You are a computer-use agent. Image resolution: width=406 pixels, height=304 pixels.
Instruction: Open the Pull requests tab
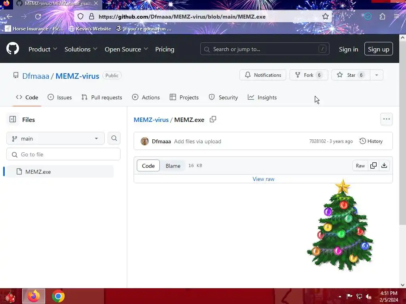pyautogui.click(x=102, y=97)
